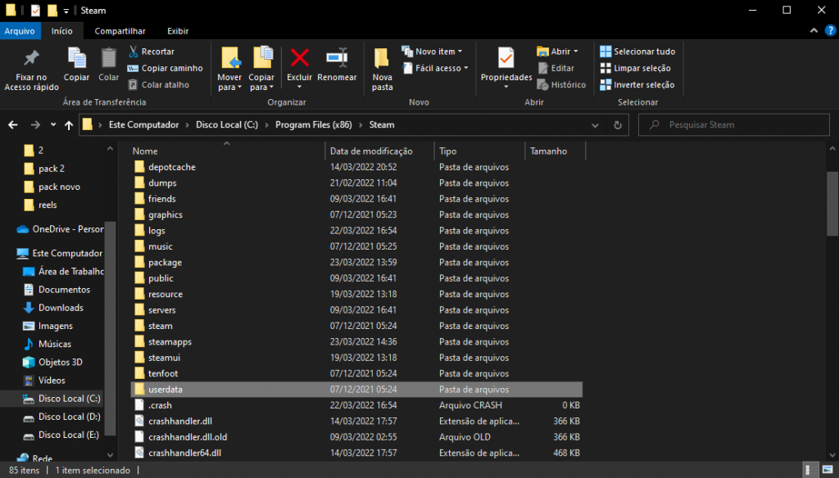Screen dimensions: 839x478
Task: Click Inverter seleção in the ribbon
Action: pos(637,84)
